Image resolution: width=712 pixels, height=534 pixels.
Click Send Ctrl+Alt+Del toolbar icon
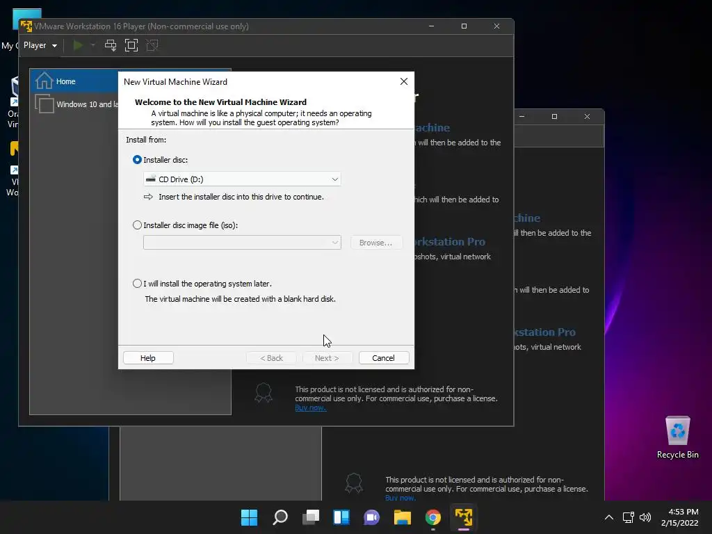111,45
